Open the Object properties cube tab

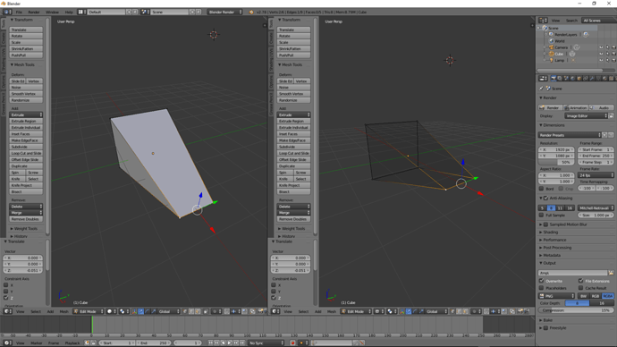(579, 79)
